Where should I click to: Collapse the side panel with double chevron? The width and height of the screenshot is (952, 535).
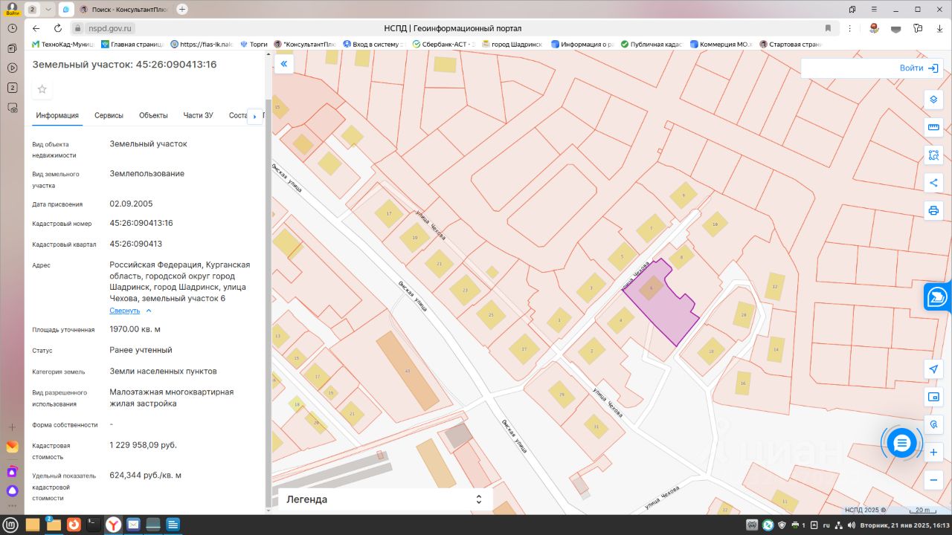point(283,65)
